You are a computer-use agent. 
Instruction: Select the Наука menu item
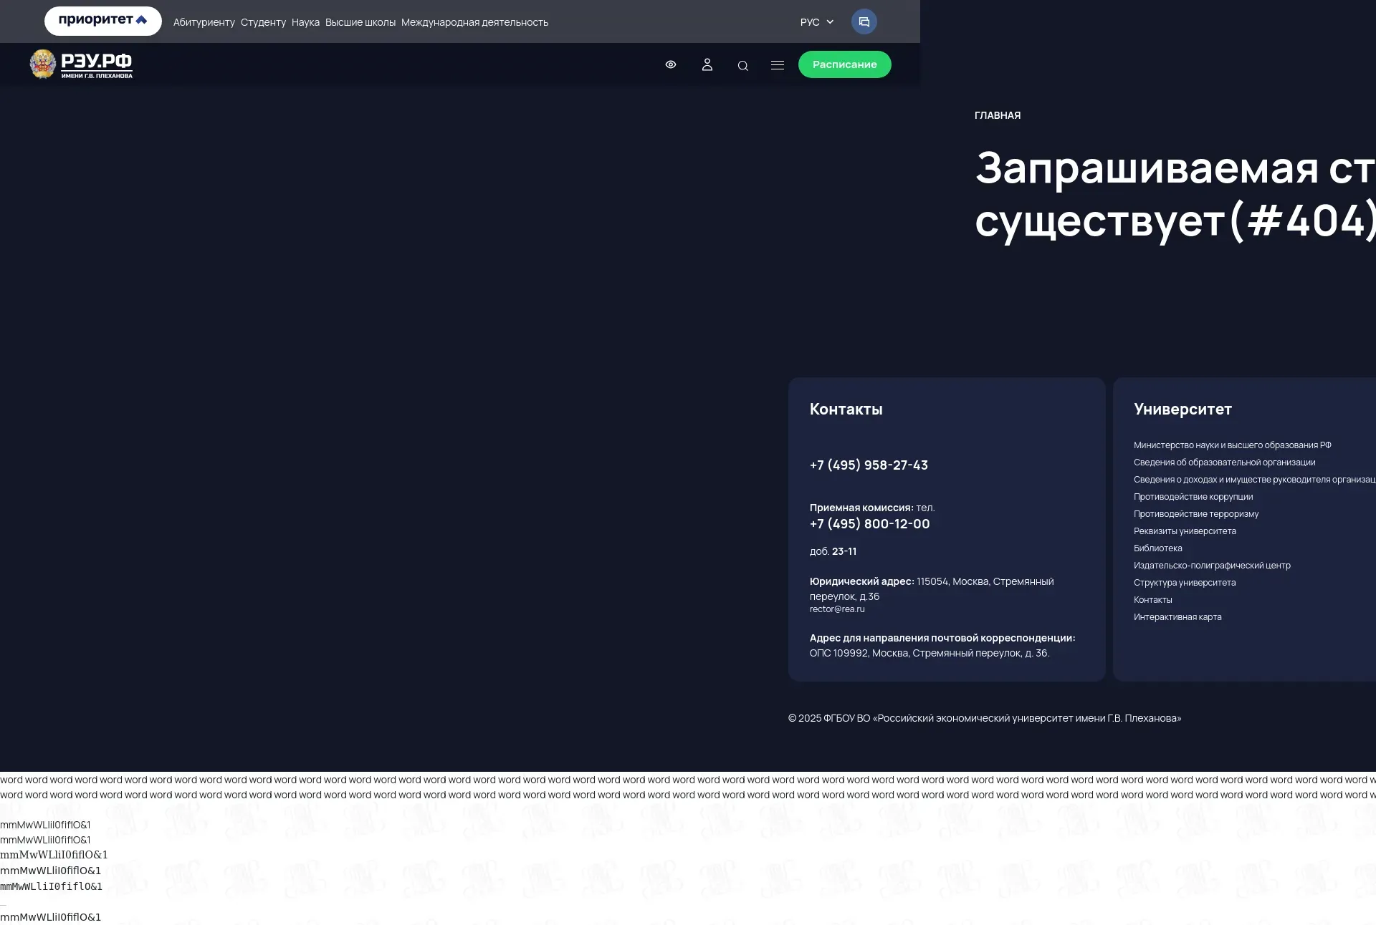point(305,22)
